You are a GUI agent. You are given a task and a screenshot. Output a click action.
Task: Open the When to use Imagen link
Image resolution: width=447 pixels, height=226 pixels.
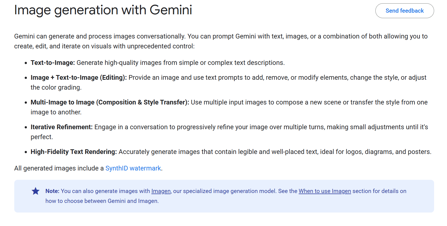tap(325, 191)
